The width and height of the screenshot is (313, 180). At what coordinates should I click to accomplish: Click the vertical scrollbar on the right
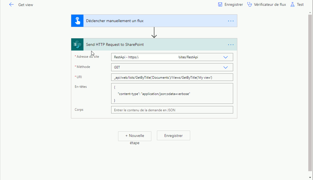coord(310,92)
